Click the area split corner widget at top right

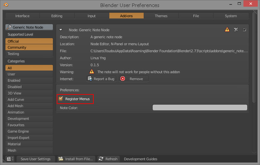[x=255, y=12]
